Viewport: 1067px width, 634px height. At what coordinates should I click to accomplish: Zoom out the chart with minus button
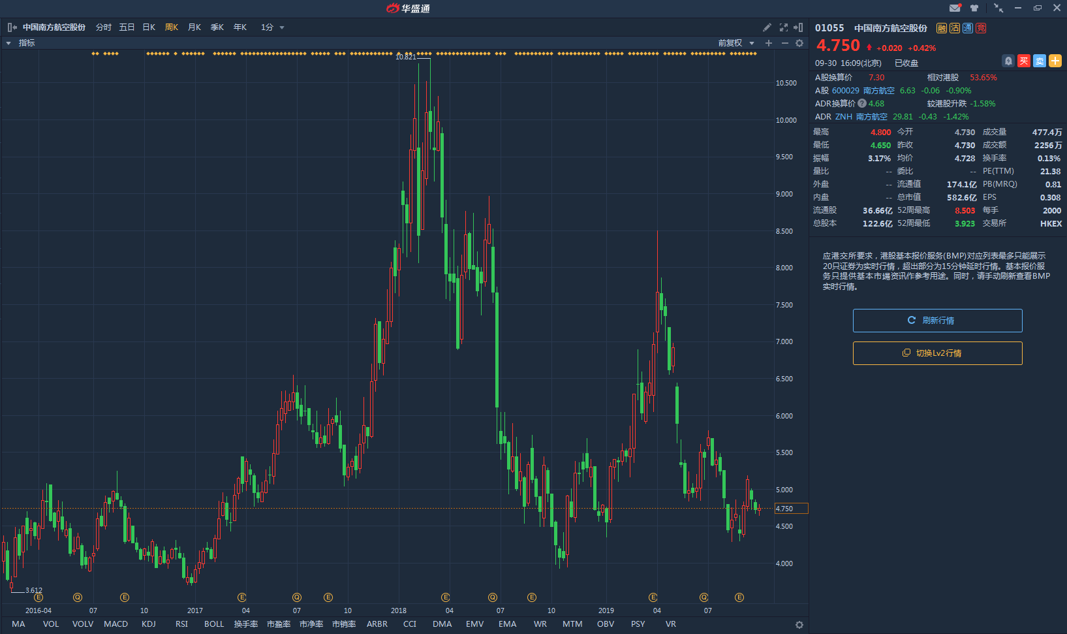(784, 43)
